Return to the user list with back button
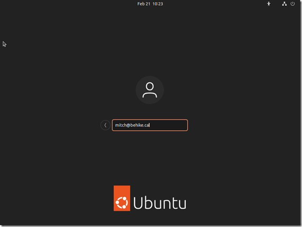 point(105,125)
